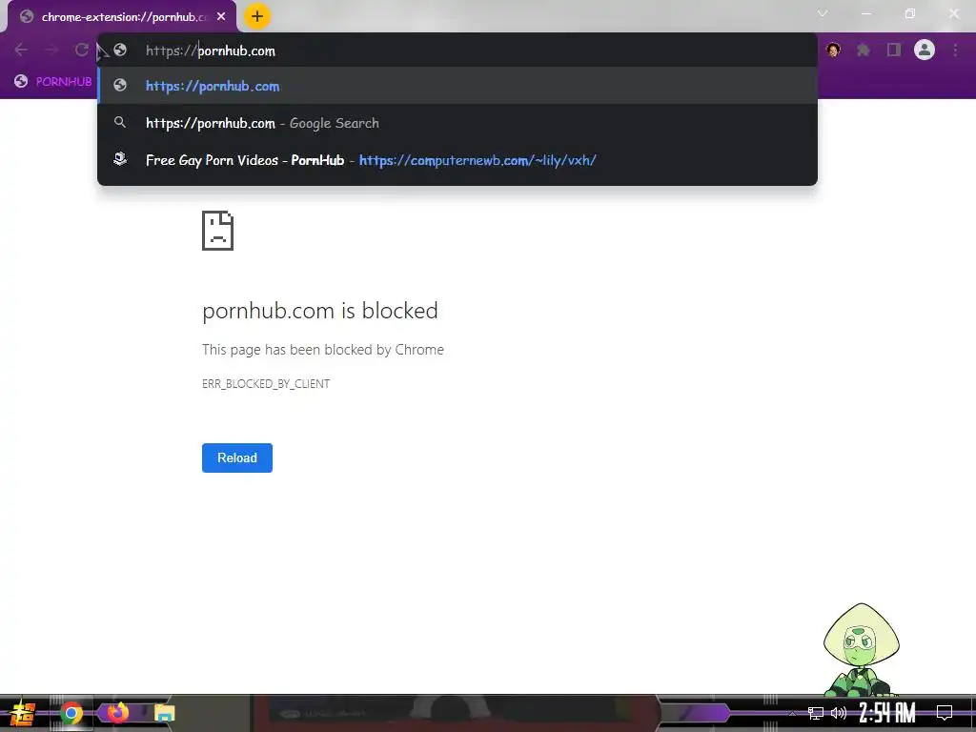Click the avatar extension icon in toolbar
This screenshot has width=976, height=732.
(x=833, y=50)
